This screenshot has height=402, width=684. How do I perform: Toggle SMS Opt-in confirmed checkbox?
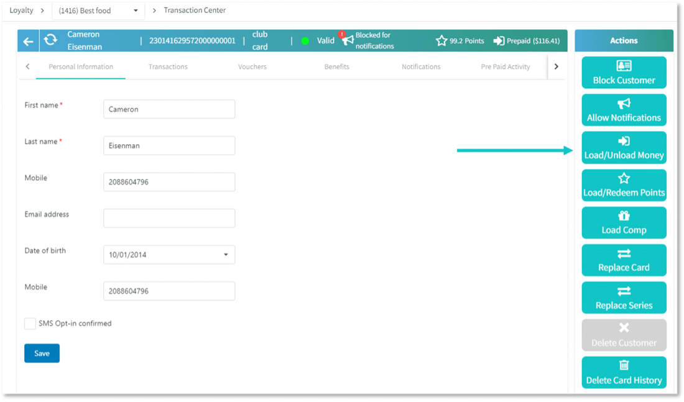point(30,324)
